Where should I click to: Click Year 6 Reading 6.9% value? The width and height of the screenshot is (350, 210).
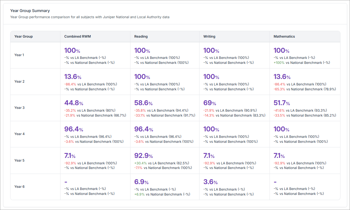coord(142,182)
